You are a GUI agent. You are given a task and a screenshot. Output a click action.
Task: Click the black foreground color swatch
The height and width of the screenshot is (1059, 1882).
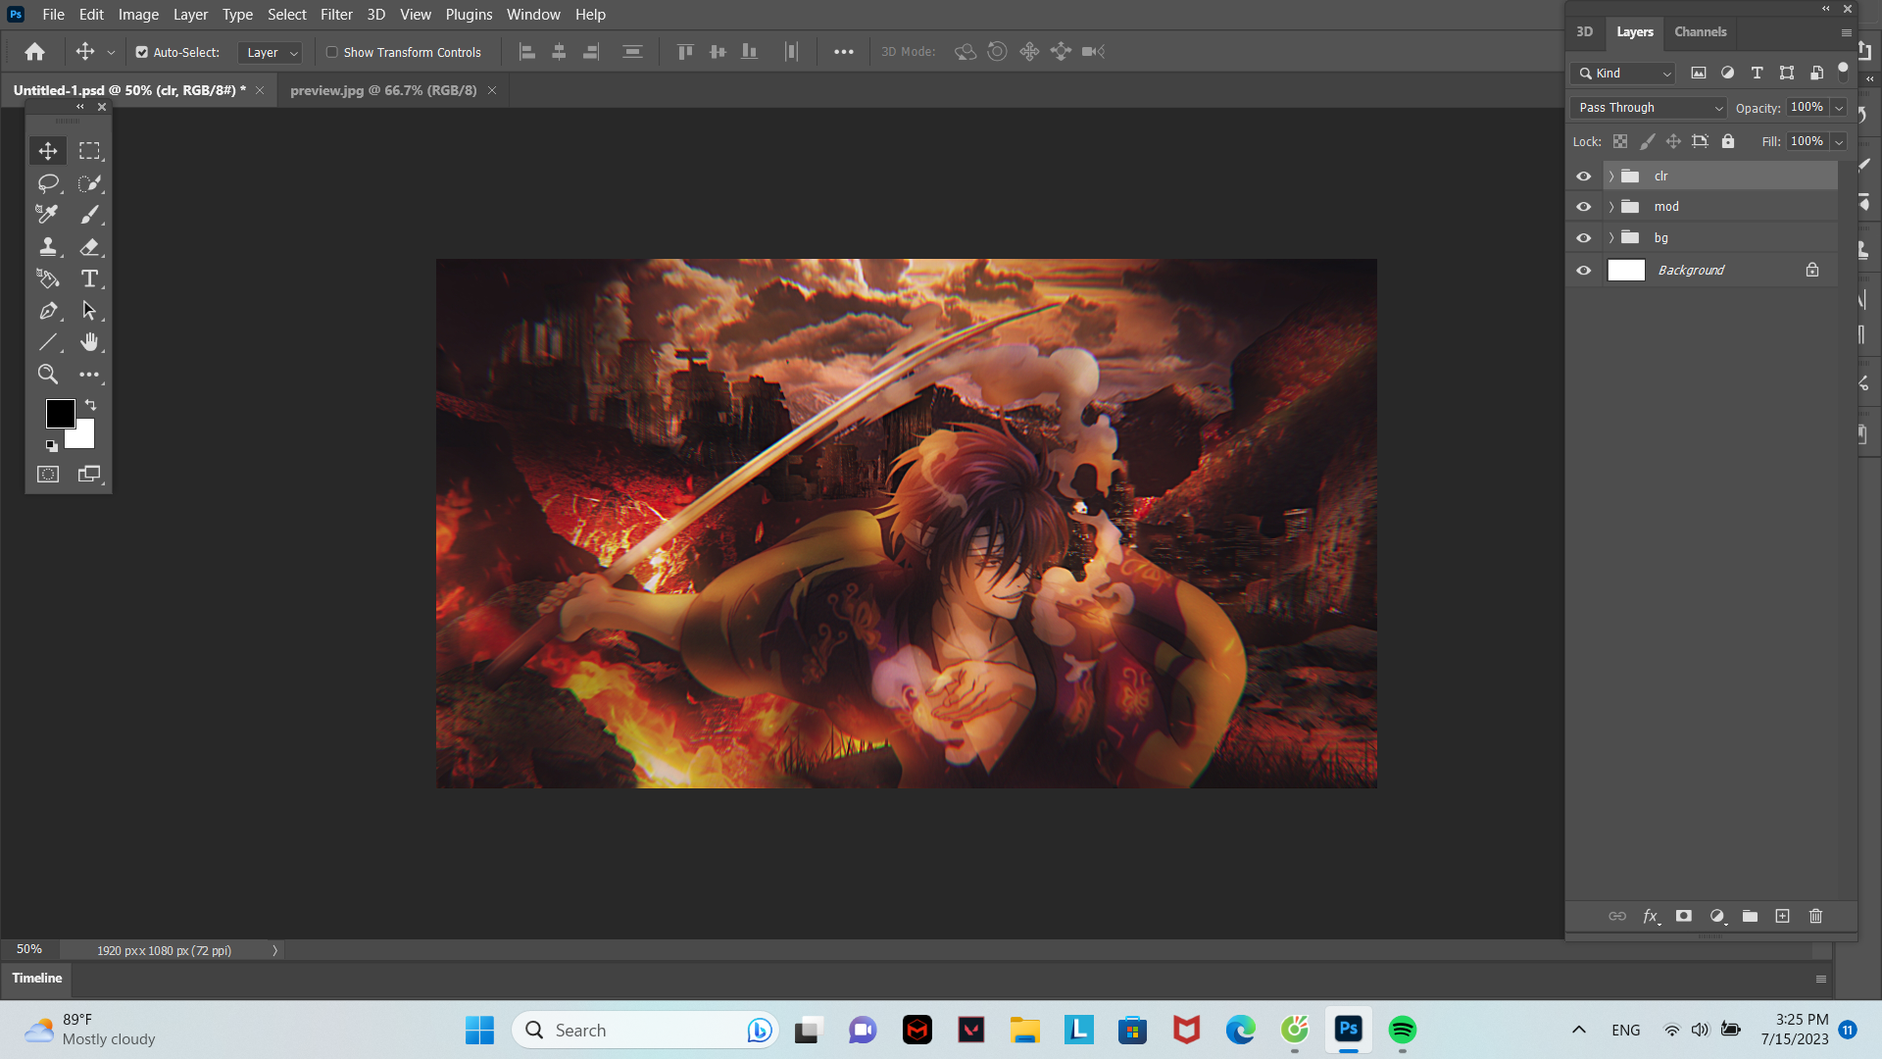[59, 413]
